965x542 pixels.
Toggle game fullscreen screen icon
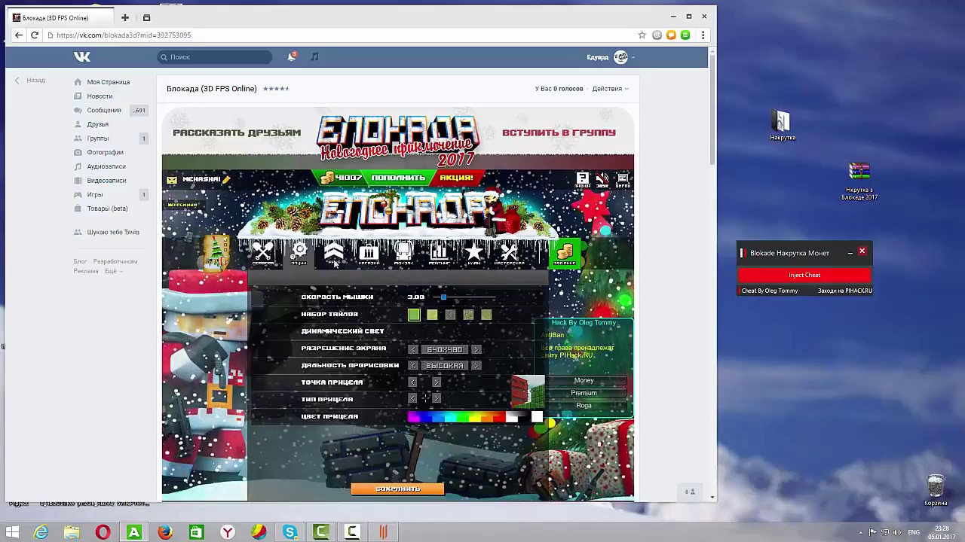click(623, 180)
